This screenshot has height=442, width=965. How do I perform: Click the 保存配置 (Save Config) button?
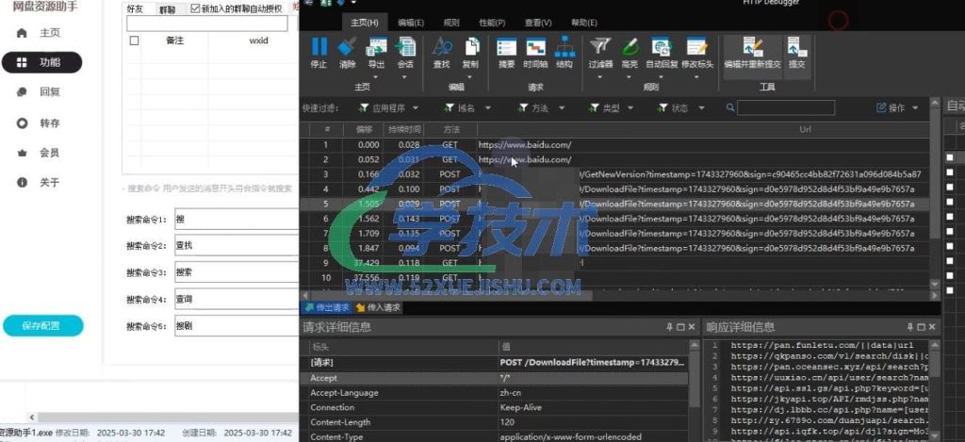click(x=42, y=325)
